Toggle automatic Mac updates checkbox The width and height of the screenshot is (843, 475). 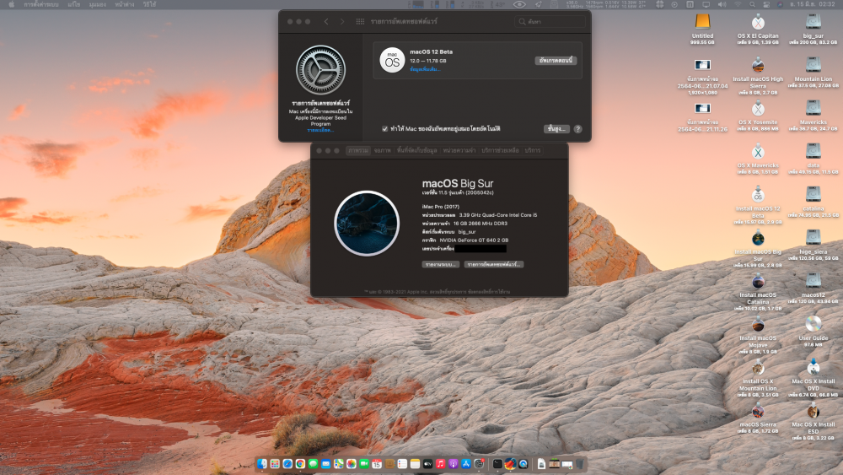click(x=385, y=128)
